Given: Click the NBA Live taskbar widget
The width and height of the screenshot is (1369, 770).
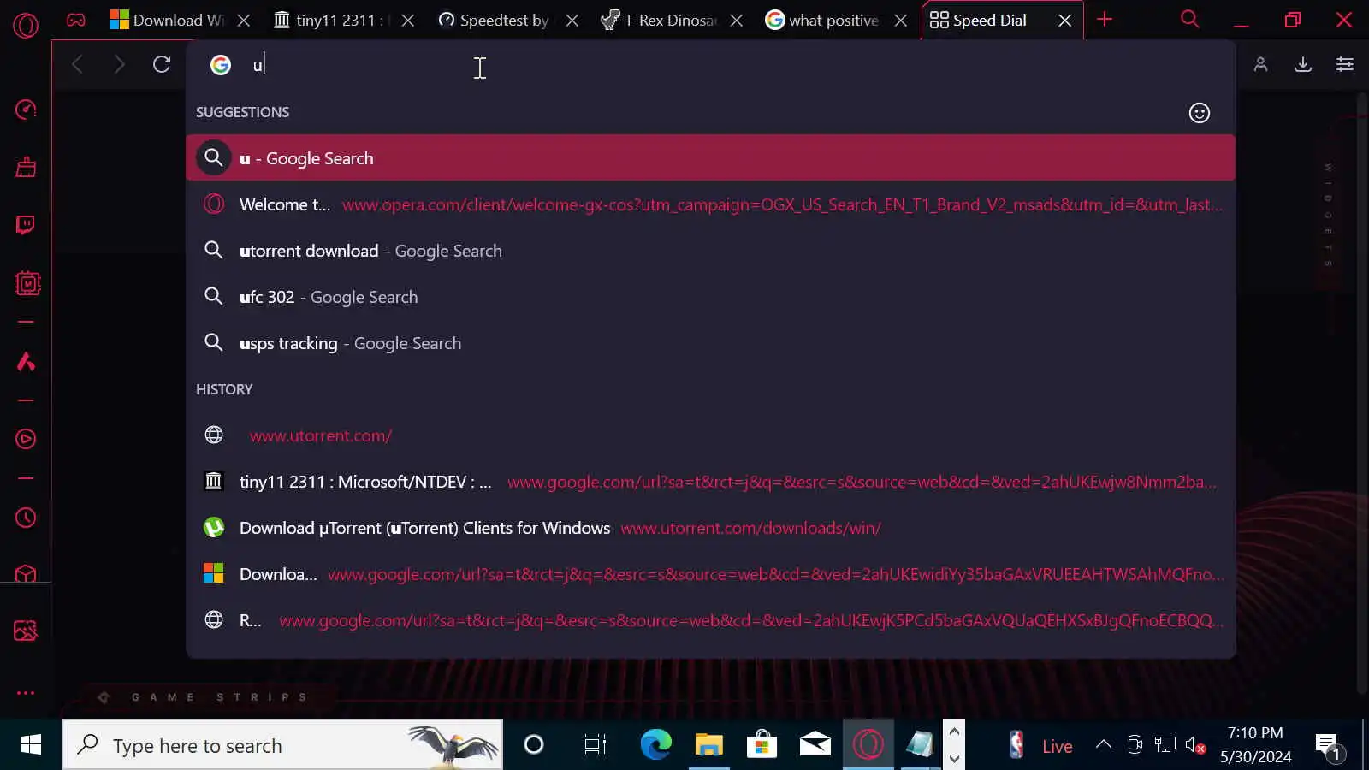Looking at the screenshot, I should (x=1039, y=745).
